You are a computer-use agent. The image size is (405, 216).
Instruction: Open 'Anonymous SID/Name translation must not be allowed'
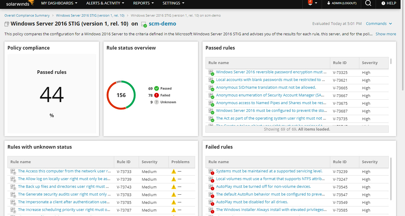tap(266, 88)
